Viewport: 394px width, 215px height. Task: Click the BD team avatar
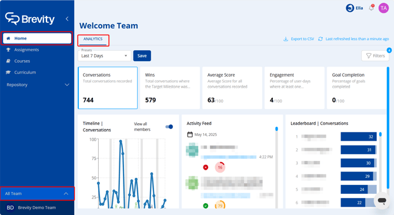pyautogui.click(x=10, y=208)
